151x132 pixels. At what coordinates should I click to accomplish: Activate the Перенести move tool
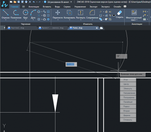[x=58, y=14]
